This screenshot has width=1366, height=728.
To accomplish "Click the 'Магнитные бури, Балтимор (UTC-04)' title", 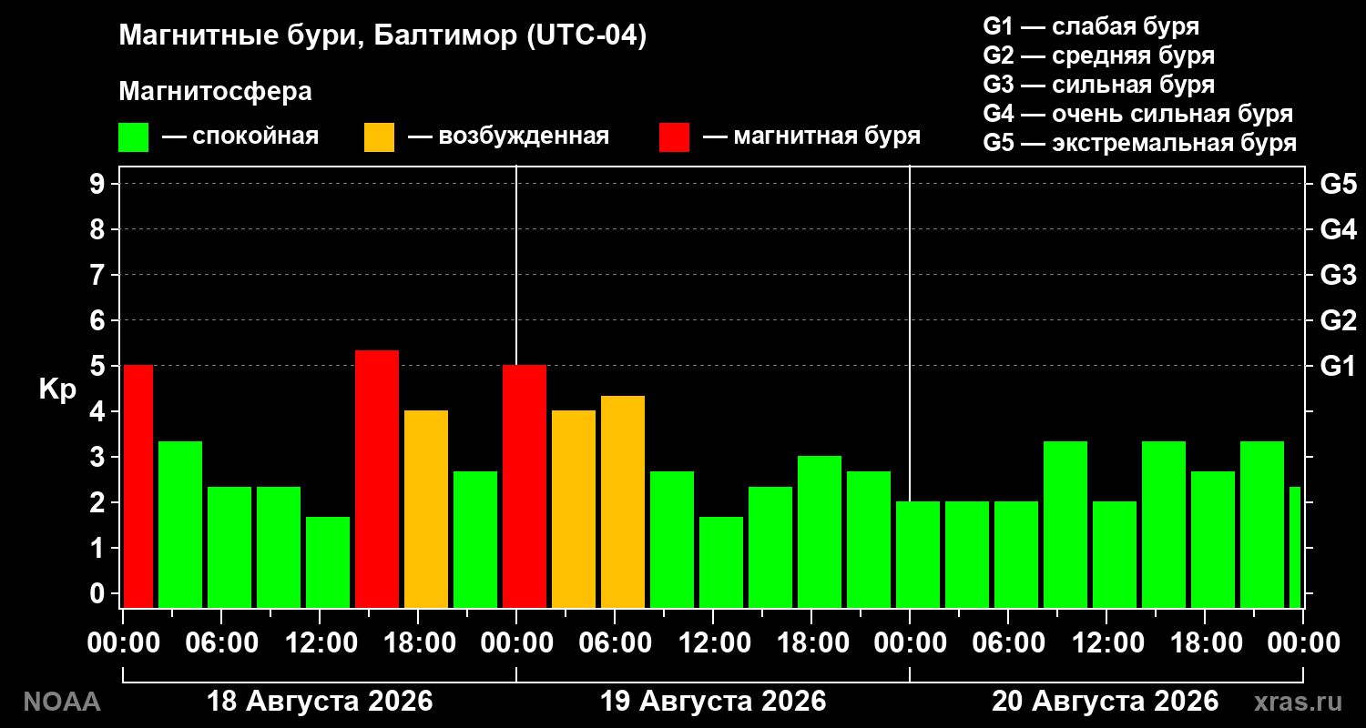I will click(x=382, y=35).
